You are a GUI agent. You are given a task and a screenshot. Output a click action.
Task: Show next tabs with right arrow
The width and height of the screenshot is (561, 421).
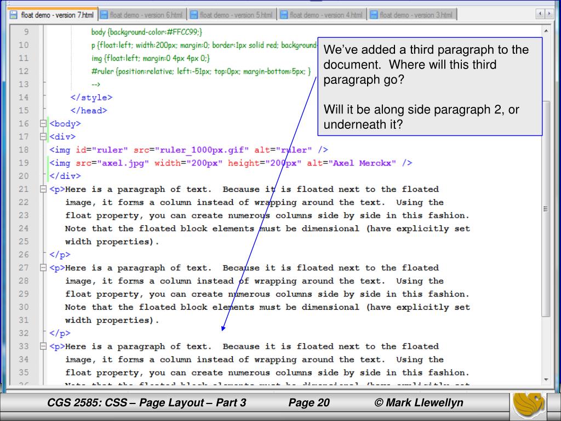(549, 14)
